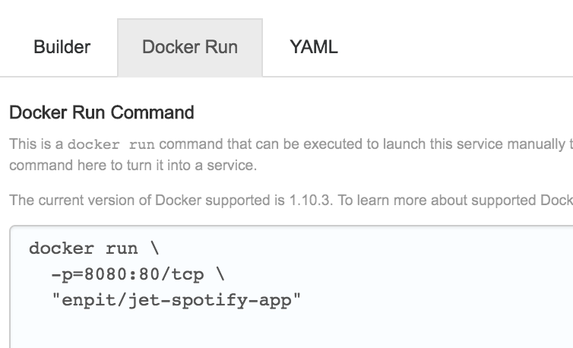Click the -p=8080:80/tcp port line
573x348 pixels.
tap(138, 274)
